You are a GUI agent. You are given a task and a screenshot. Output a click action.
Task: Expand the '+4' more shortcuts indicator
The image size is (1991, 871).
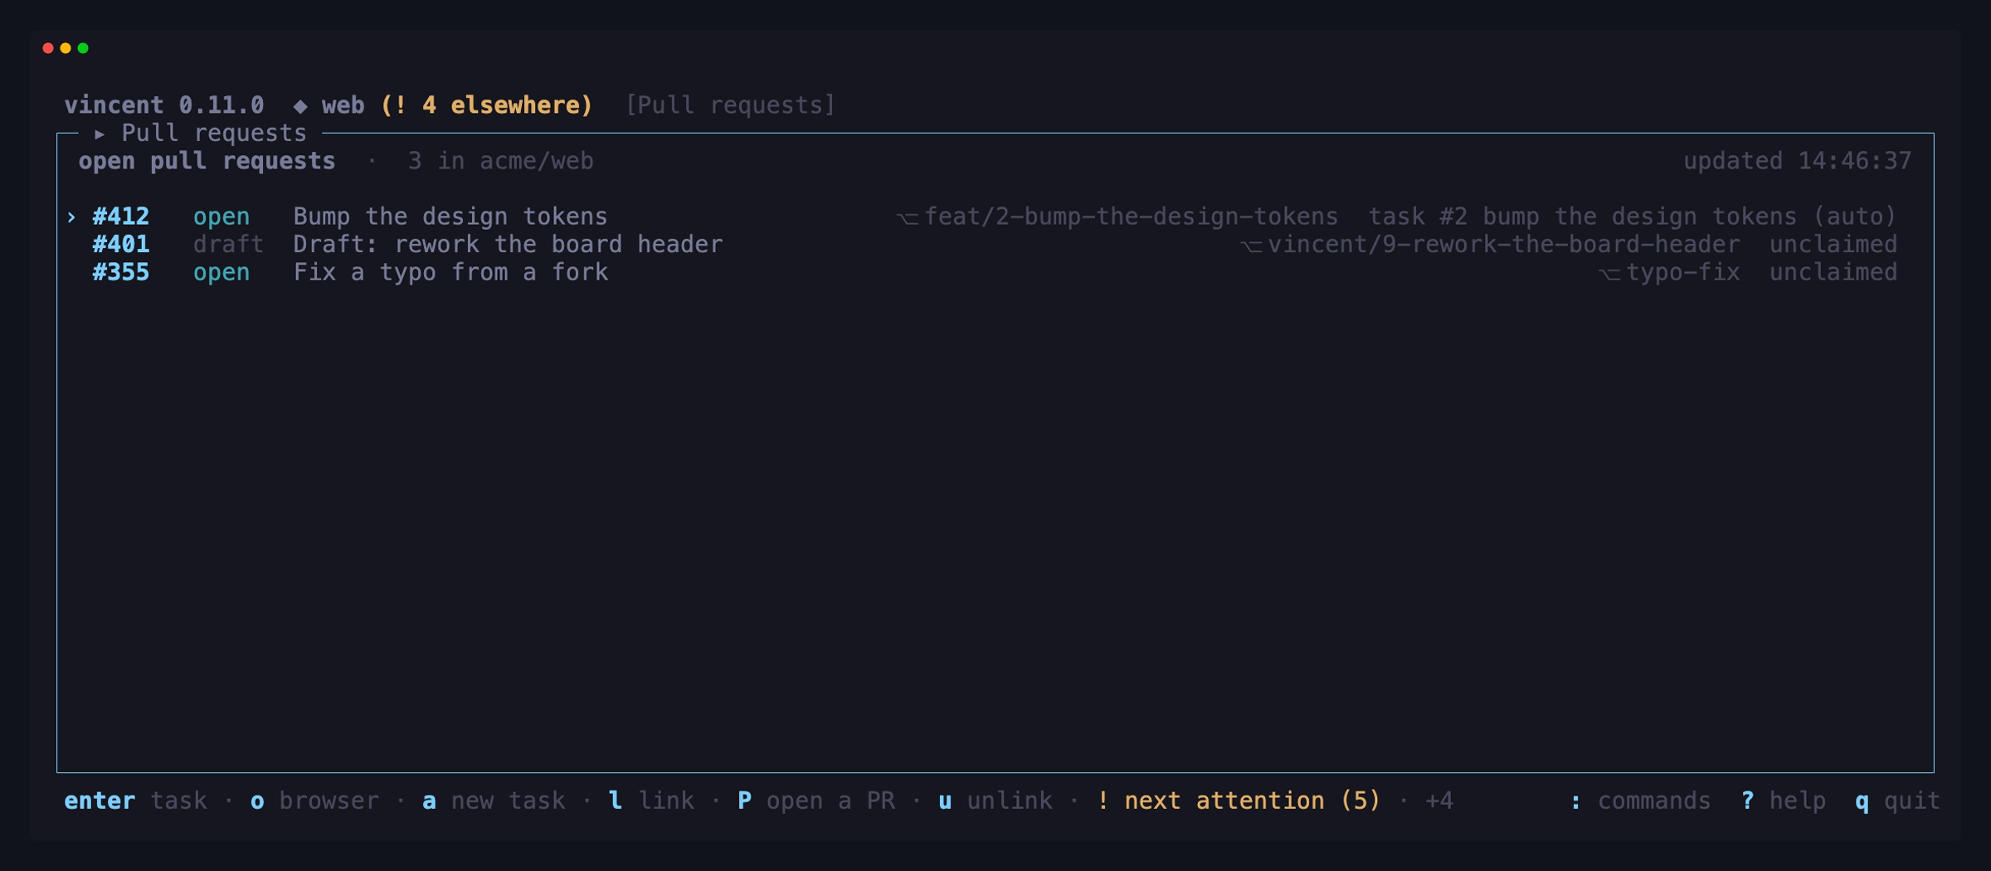(1438, 801)
